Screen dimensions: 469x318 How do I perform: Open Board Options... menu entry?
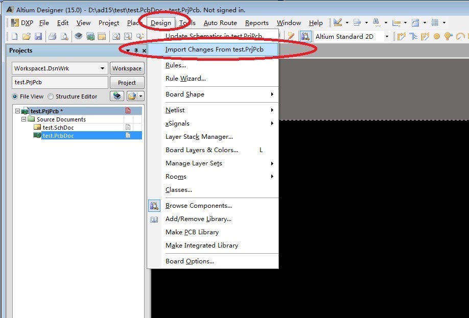213,261
